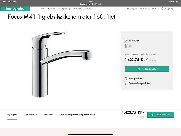Click the heart icon beside Husk produkt
Viewport: 181px width, 136px height.
126,79
